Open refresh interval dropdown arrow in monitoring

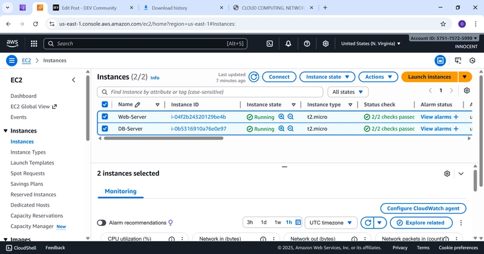click(x=380, y=223)
